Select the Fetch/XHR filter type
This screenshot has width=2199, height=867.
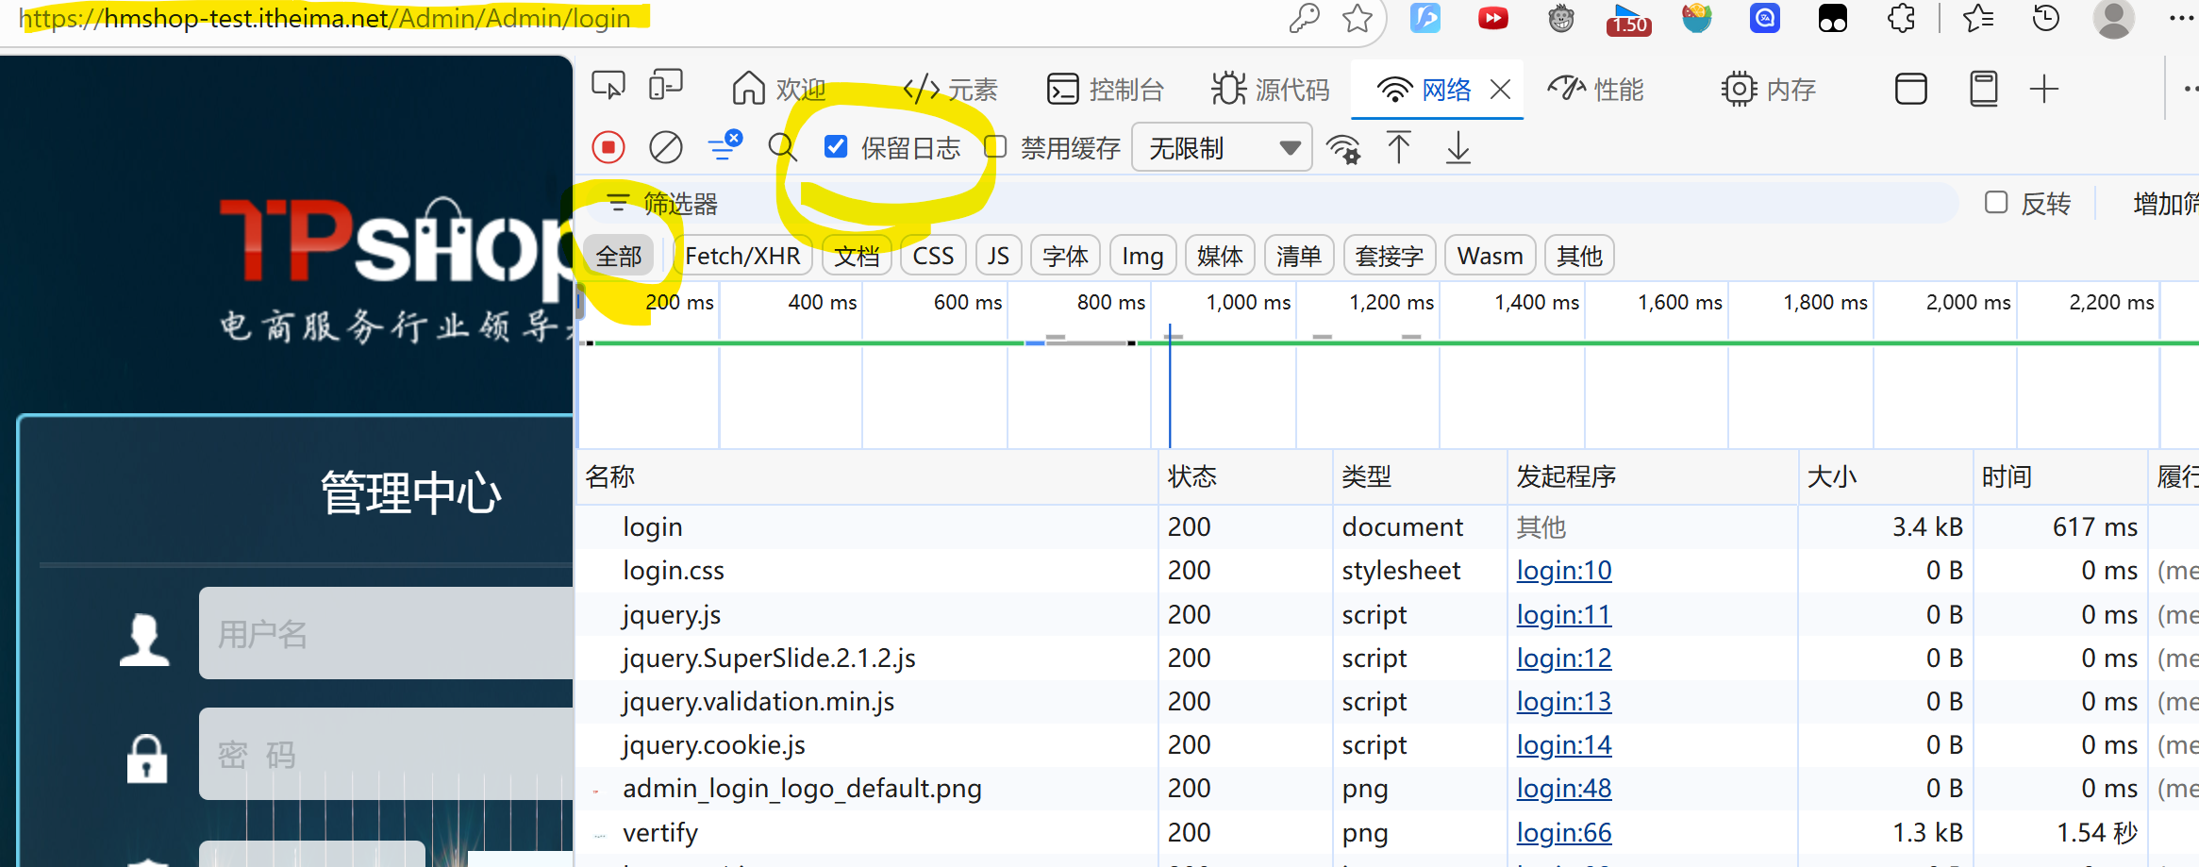[x=743, y=256]
